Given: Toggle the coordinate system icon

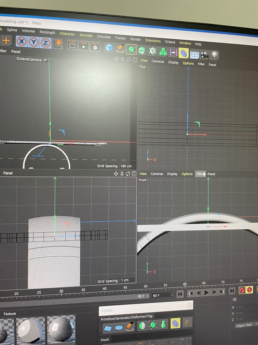Looking at the screenshot, I should click(x=58, y=43).
